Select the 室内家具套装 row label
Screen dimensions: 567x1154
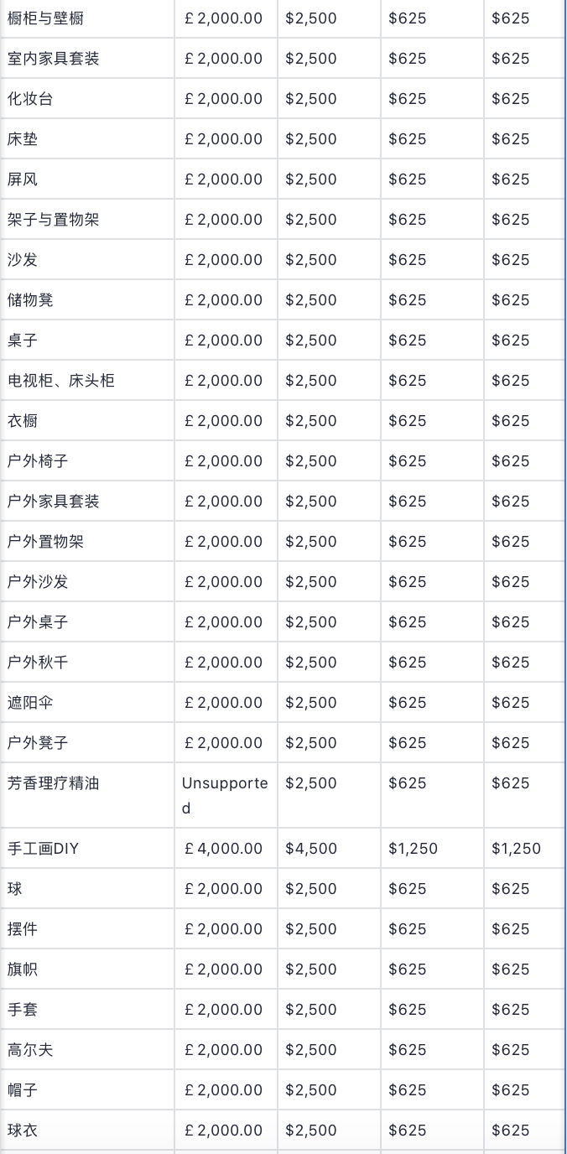[53, 59]
